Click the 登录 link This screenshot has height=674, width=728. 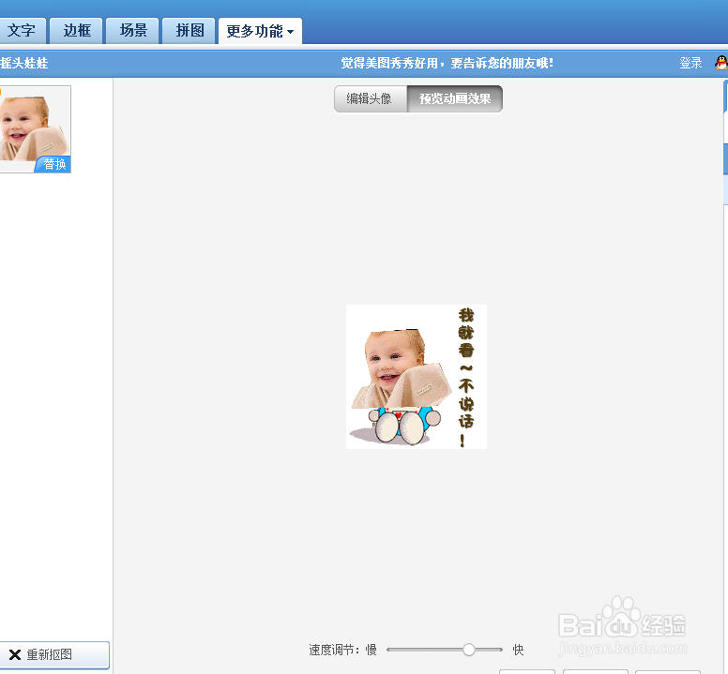[x=690, y=63]
